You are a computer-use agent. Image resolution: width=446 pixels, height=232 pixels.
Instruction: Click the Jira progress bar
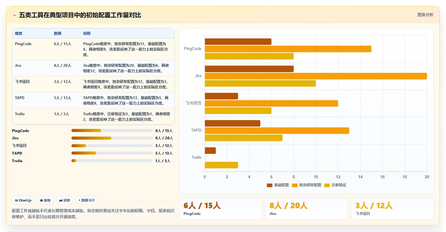(112, 138)
